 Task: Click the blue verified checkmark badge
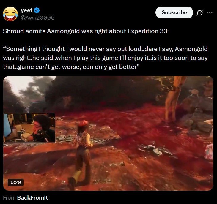point(37,11)
